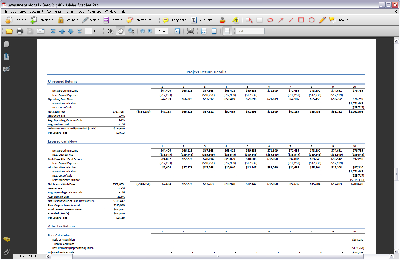Image resolution: width=400 pixels, height=260 pixels.
Task: Activate the Marquee Zoom tool
Action: coord(131,31)
